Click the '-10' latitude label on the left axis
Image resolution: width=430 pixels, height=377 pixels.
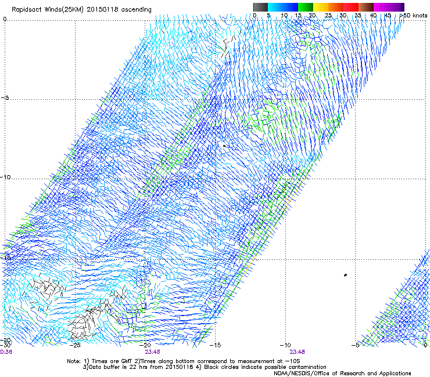pos(5,177)
